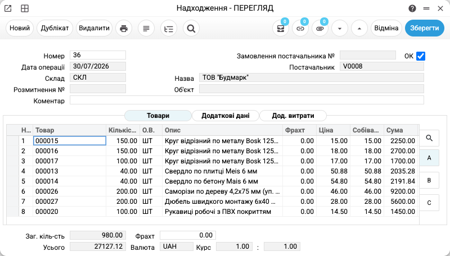Click the tree list view icon
This screenshot has width=450, height=256.
tap(169, 28)
